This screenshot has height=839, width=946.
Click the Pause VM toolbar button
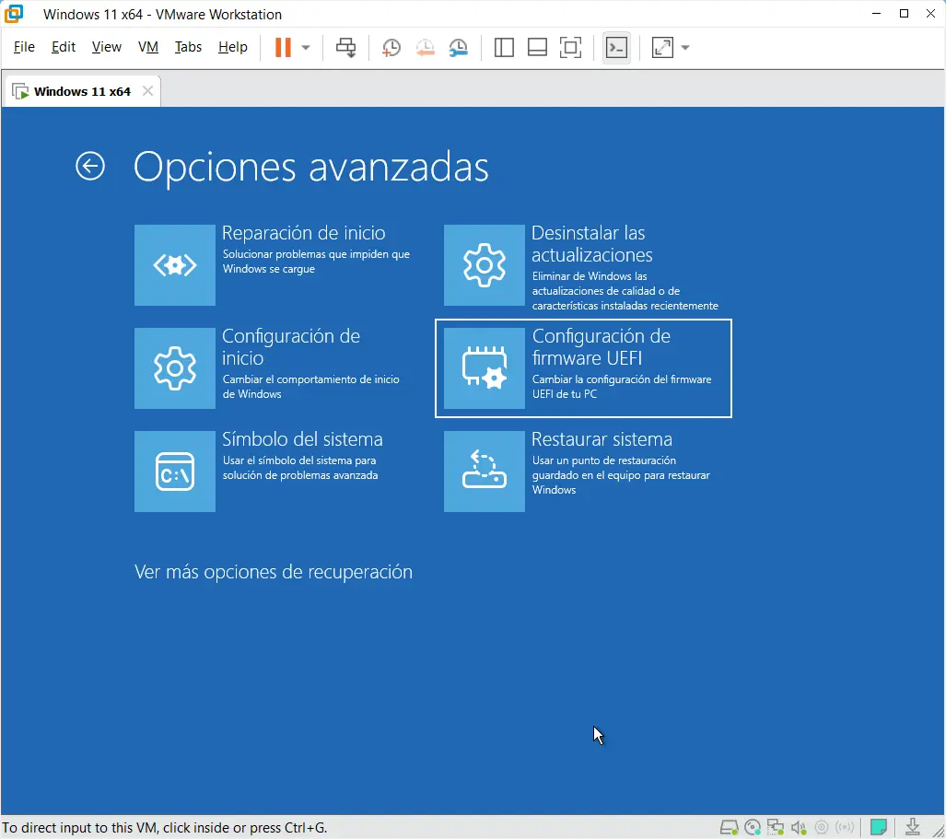point(283,47)
